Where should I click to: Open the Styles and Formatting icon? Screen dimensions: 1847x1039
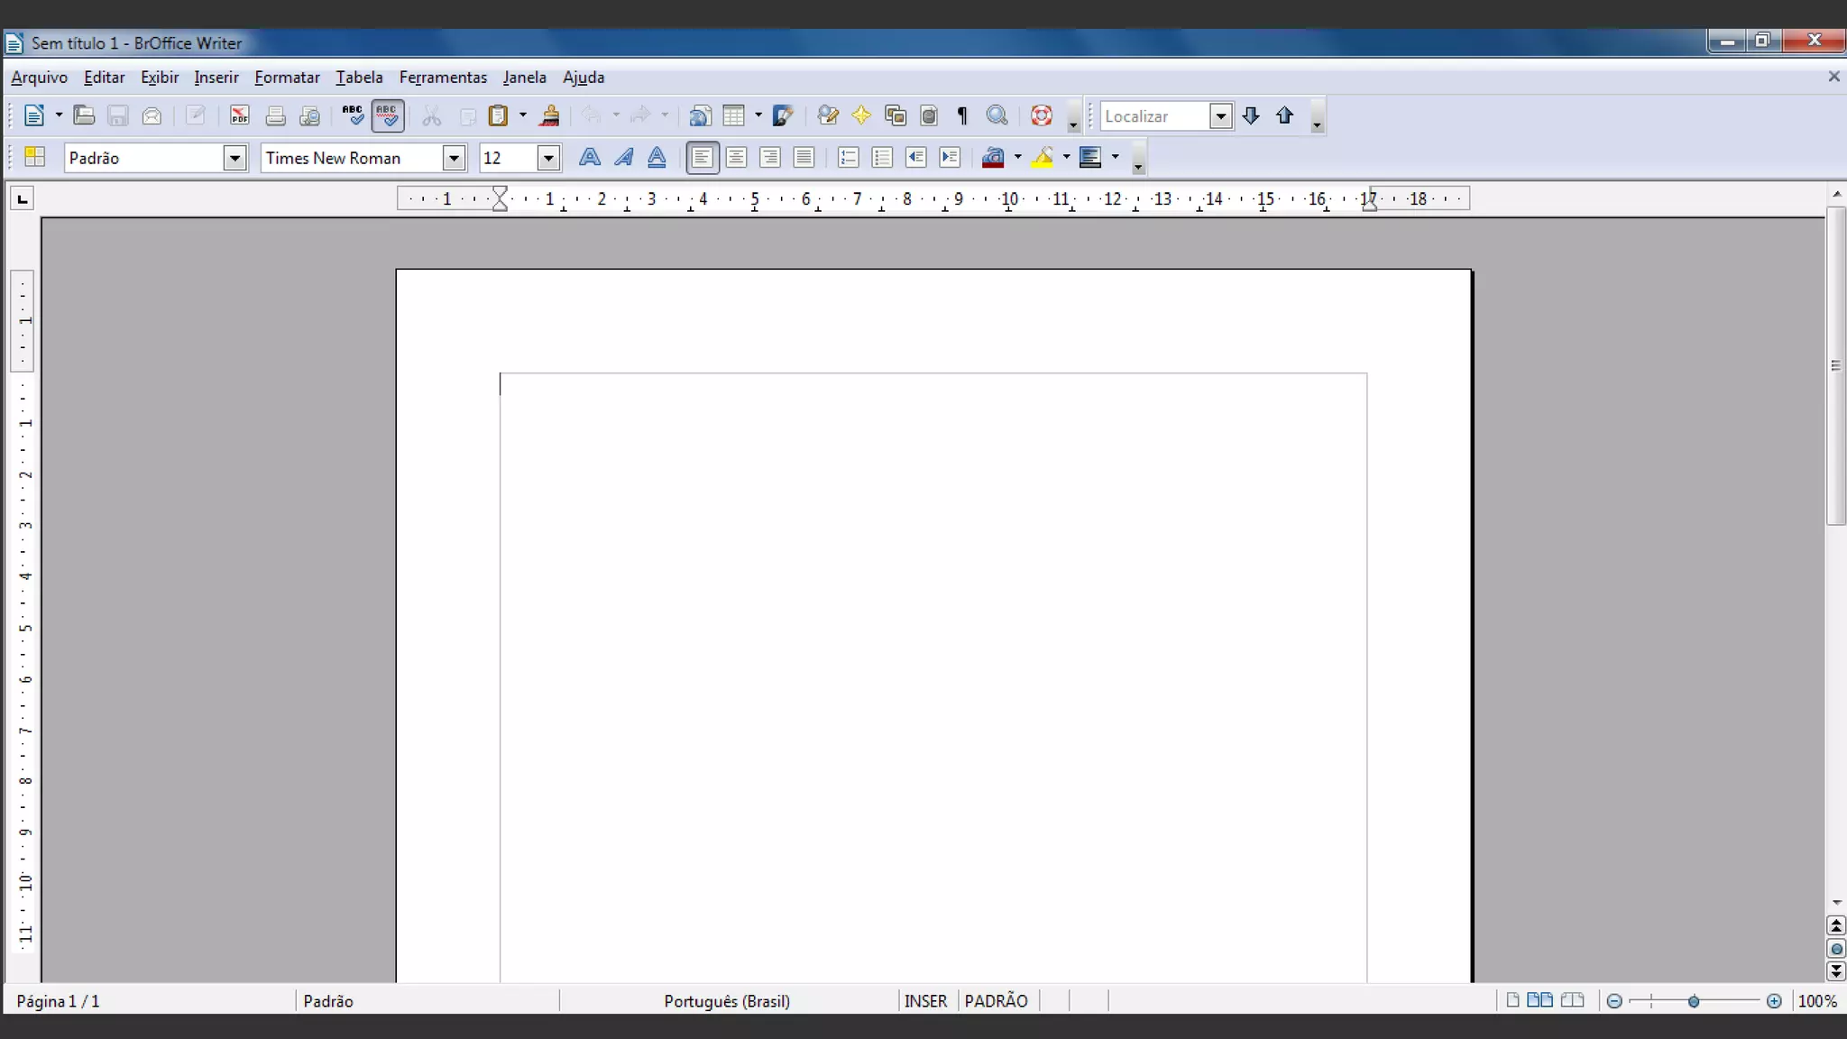click(x=34, y=157)
